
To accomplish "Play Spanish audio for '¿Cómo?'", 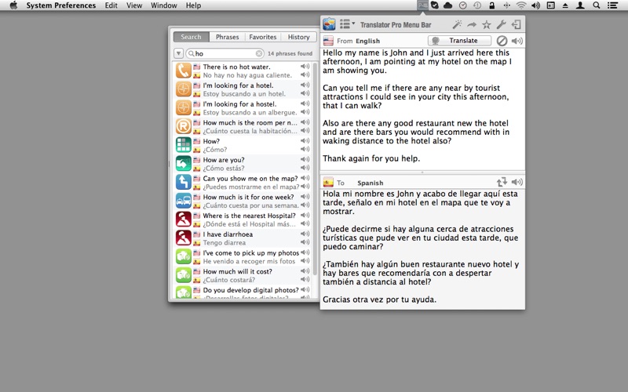I will tap(305, 149).
